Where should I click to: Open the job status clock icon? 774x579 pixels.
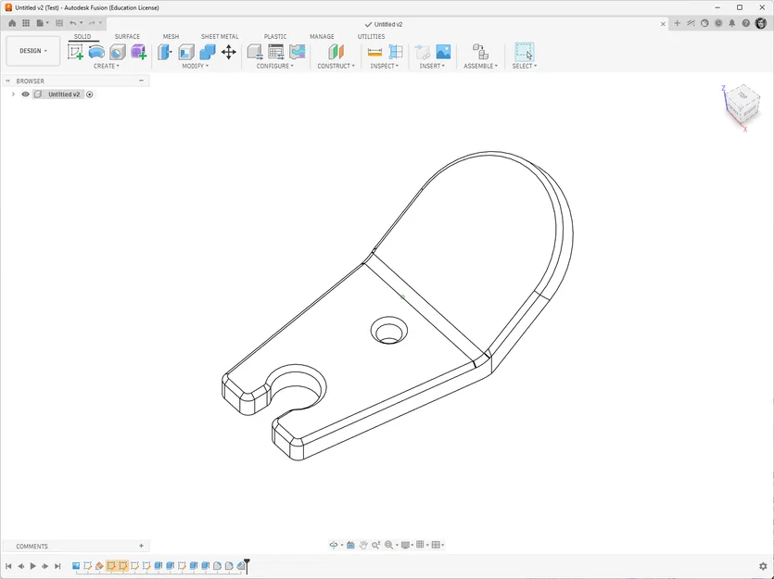pyautogui.click(x=718, y=23)
